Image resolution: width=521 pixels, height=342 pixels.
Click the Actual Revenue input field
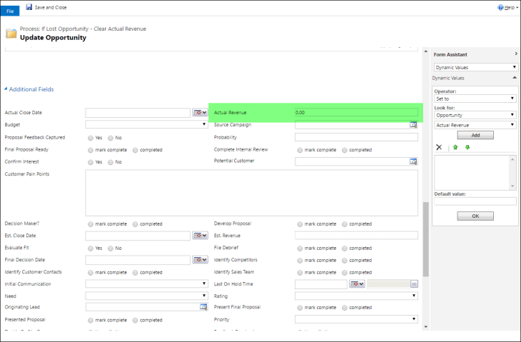coord(355,113)
